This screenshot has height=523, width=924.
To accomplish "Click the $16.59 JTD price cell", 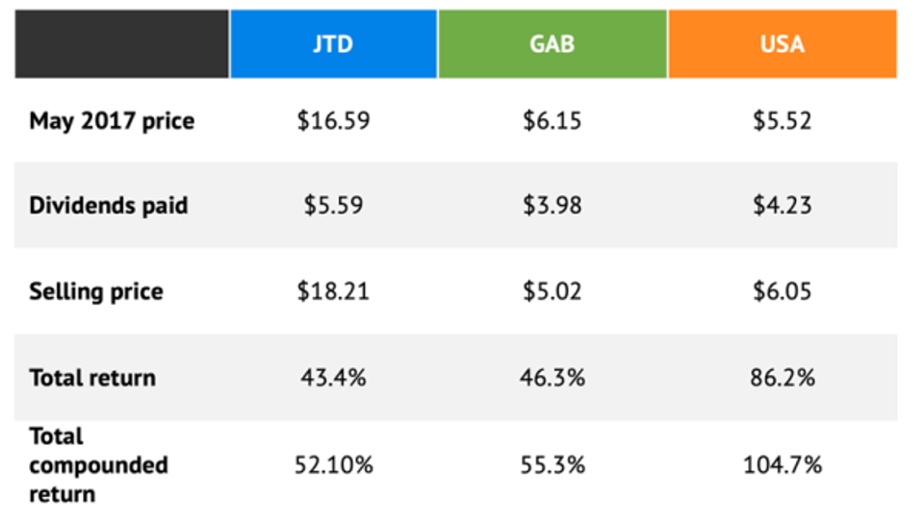I will coord(333,121).
